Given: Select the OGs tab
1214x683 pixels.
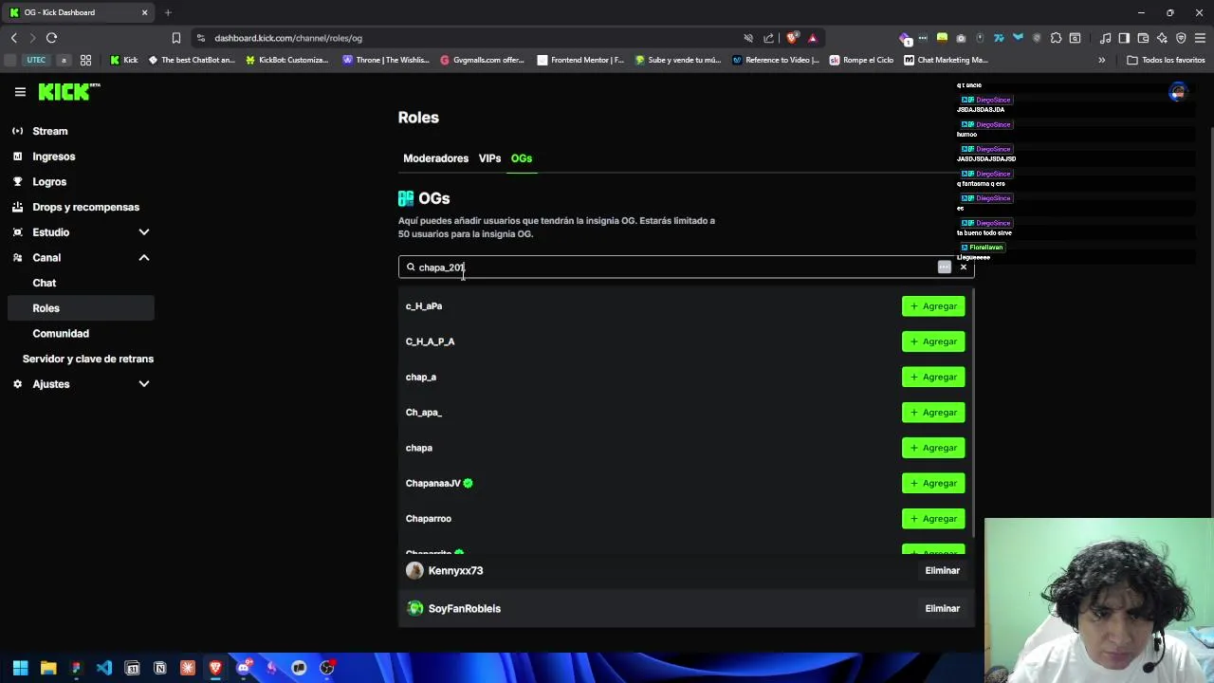Looking at the screenshot, I should tap(522, 158).
